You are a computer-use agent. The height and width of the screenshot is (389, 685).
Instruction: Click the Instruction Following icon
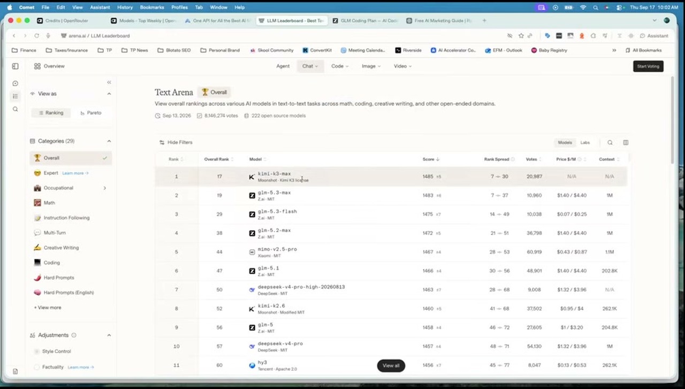pyautogui.click(x=37, y=218)
